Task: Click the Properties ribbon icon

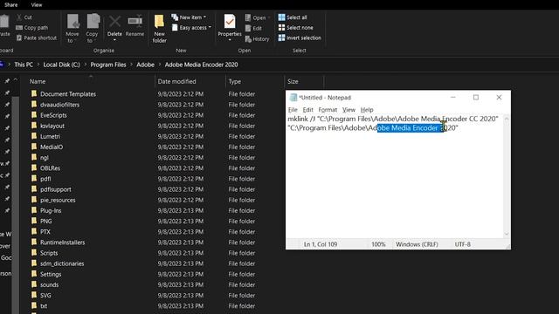Action: tap(230, 21)
